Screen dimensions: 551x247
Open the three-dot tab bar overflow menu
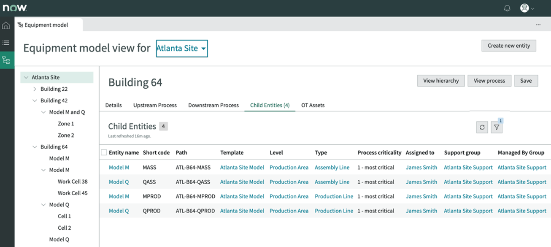pos(538,25)
